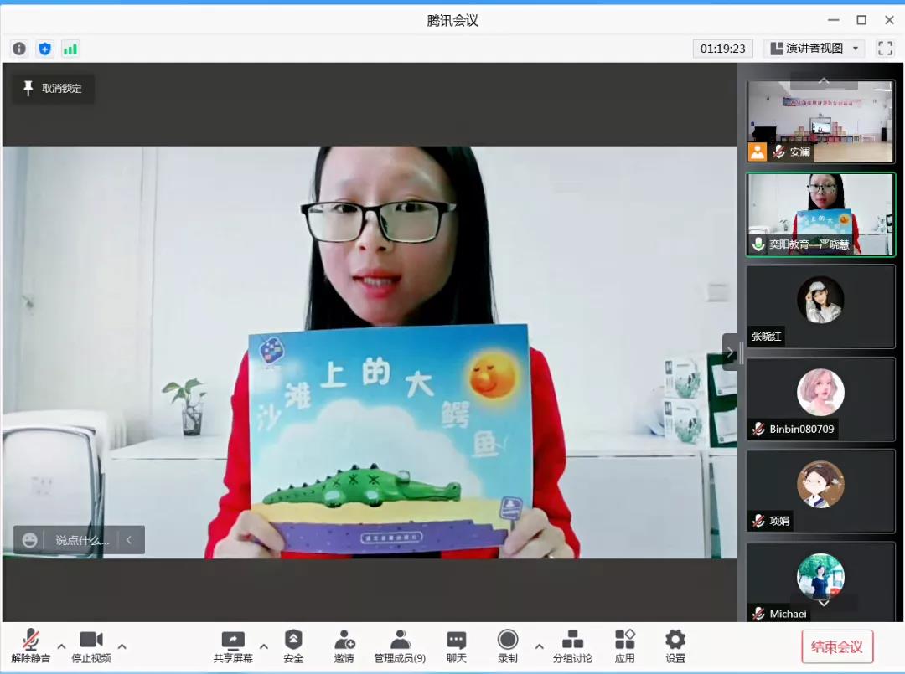Click the pin icon in 取消锁定
The width and height of the screenshot is (905, 674).
(28, 88)
